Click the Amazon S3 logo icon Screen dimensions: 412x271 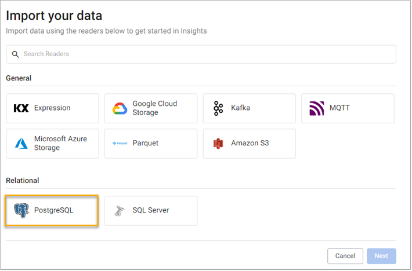pos(218,143)
